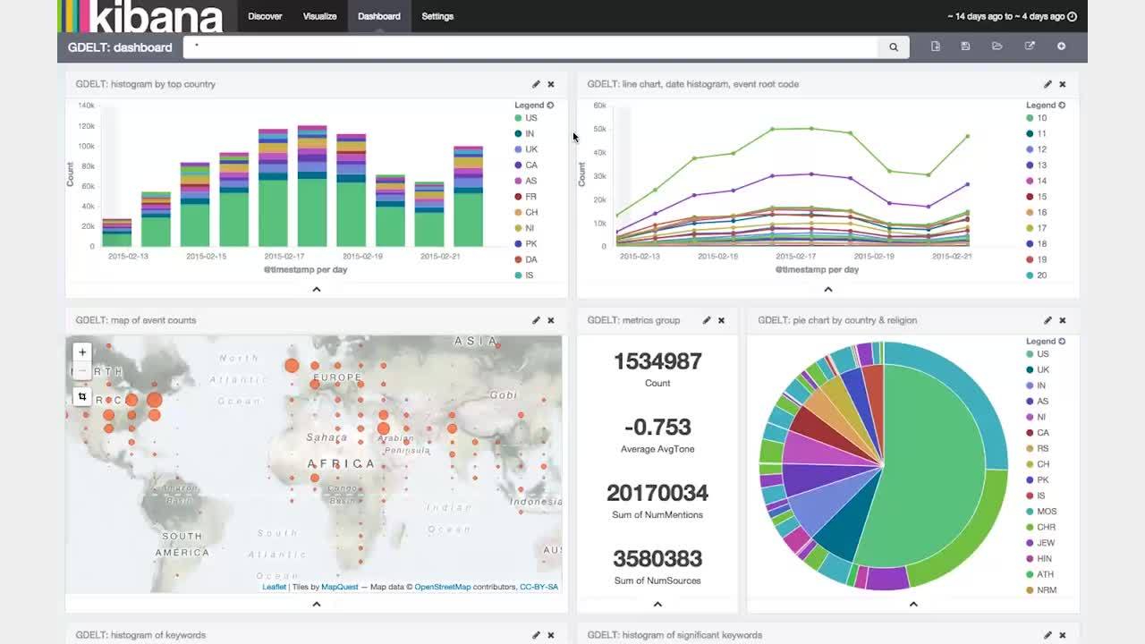The image size is (1145, 644).
Task: Open the pie chart legend settings gear
Action: 1064,341
